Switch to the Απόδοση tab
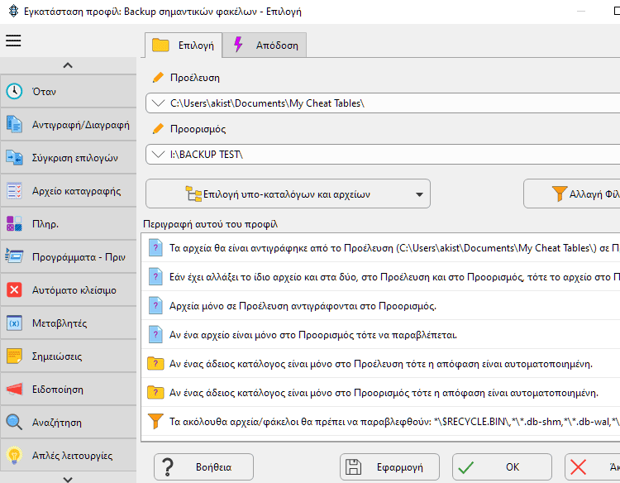The image size is (620, 483). click(x=265, y=45)
